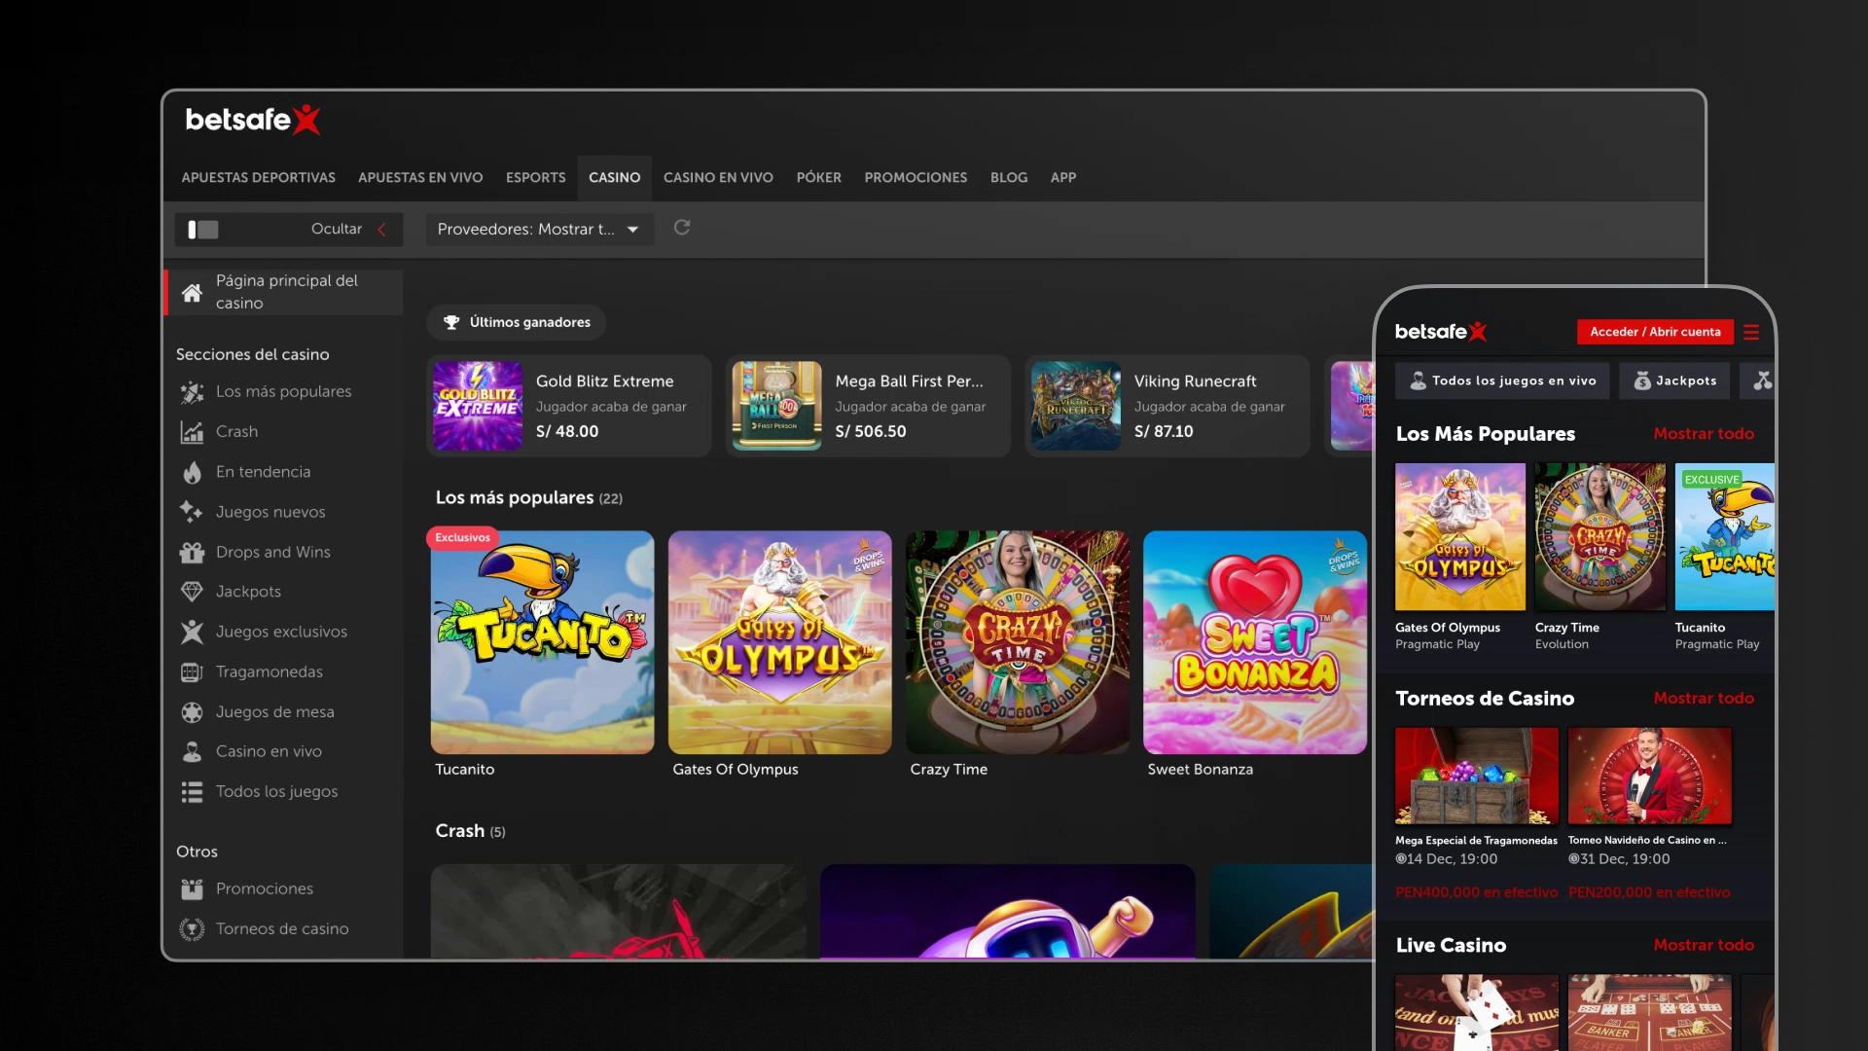Select the mobile Todos los juegos en vivo chip
The image size is (1868, 1051).
pos(1502,381)
